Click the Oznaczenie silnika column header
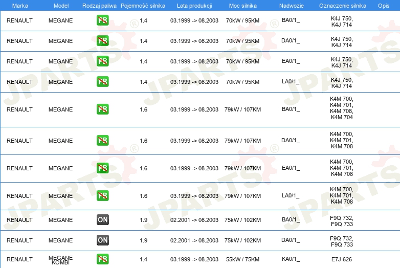 click(x=343, y=6)
